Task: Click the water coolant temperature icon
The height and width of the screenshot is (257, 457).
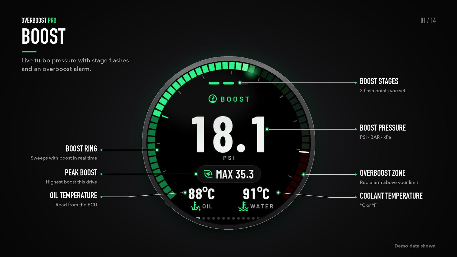Action: pos(243,206)
